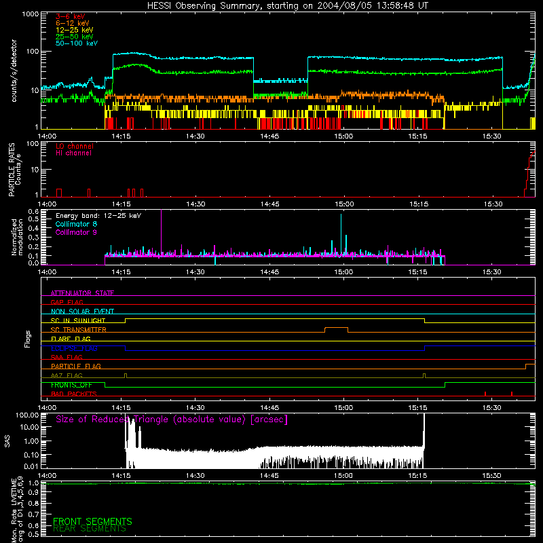
Task: Click the tall cyan Collimator 8 modulation spike
Action: (x=341, y=235)
